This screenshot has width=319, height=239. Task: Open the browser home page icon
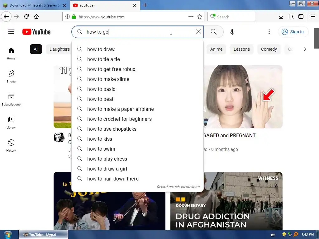36,17
